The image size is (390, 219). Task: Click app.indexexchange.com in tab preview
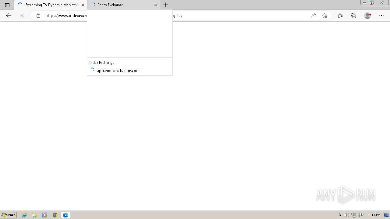coord(118,71)
